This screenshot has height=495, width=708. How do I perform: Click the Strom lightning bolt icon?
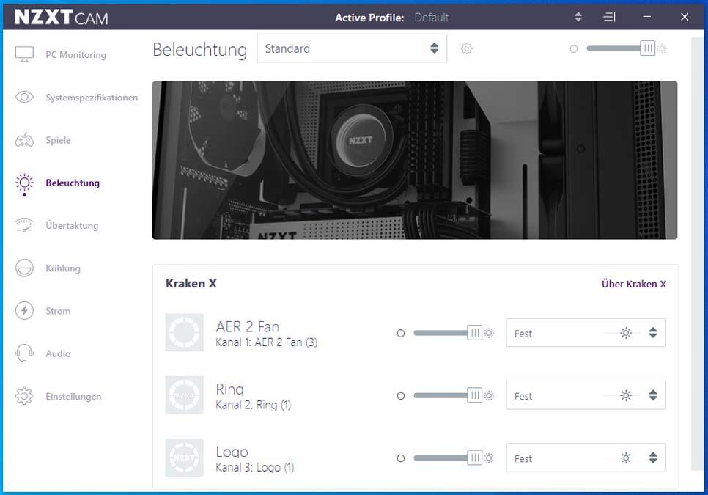(24, 311)
